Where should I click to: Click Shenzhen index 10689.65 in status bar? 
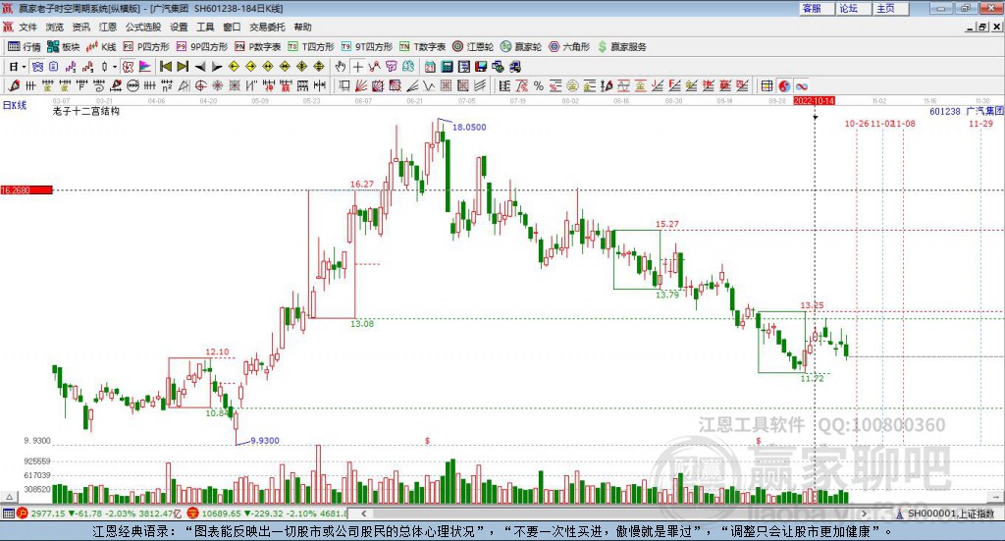click(221, 514)
